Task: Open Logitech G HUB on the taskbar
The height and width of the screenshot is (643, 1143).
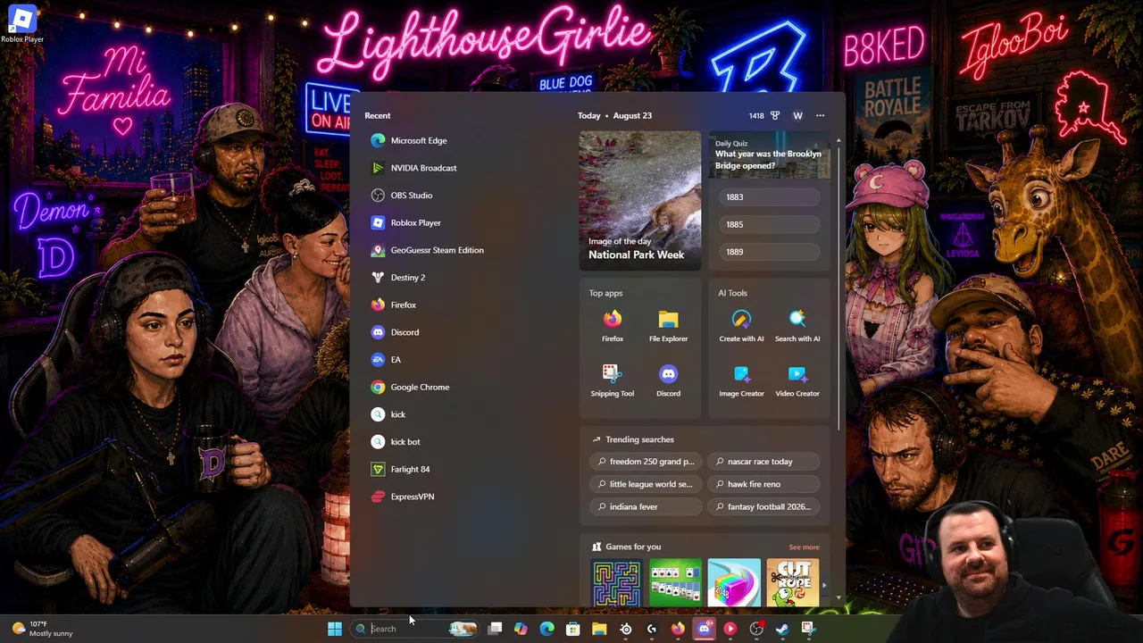Action: pyautogui.click(x=652, y=629)
